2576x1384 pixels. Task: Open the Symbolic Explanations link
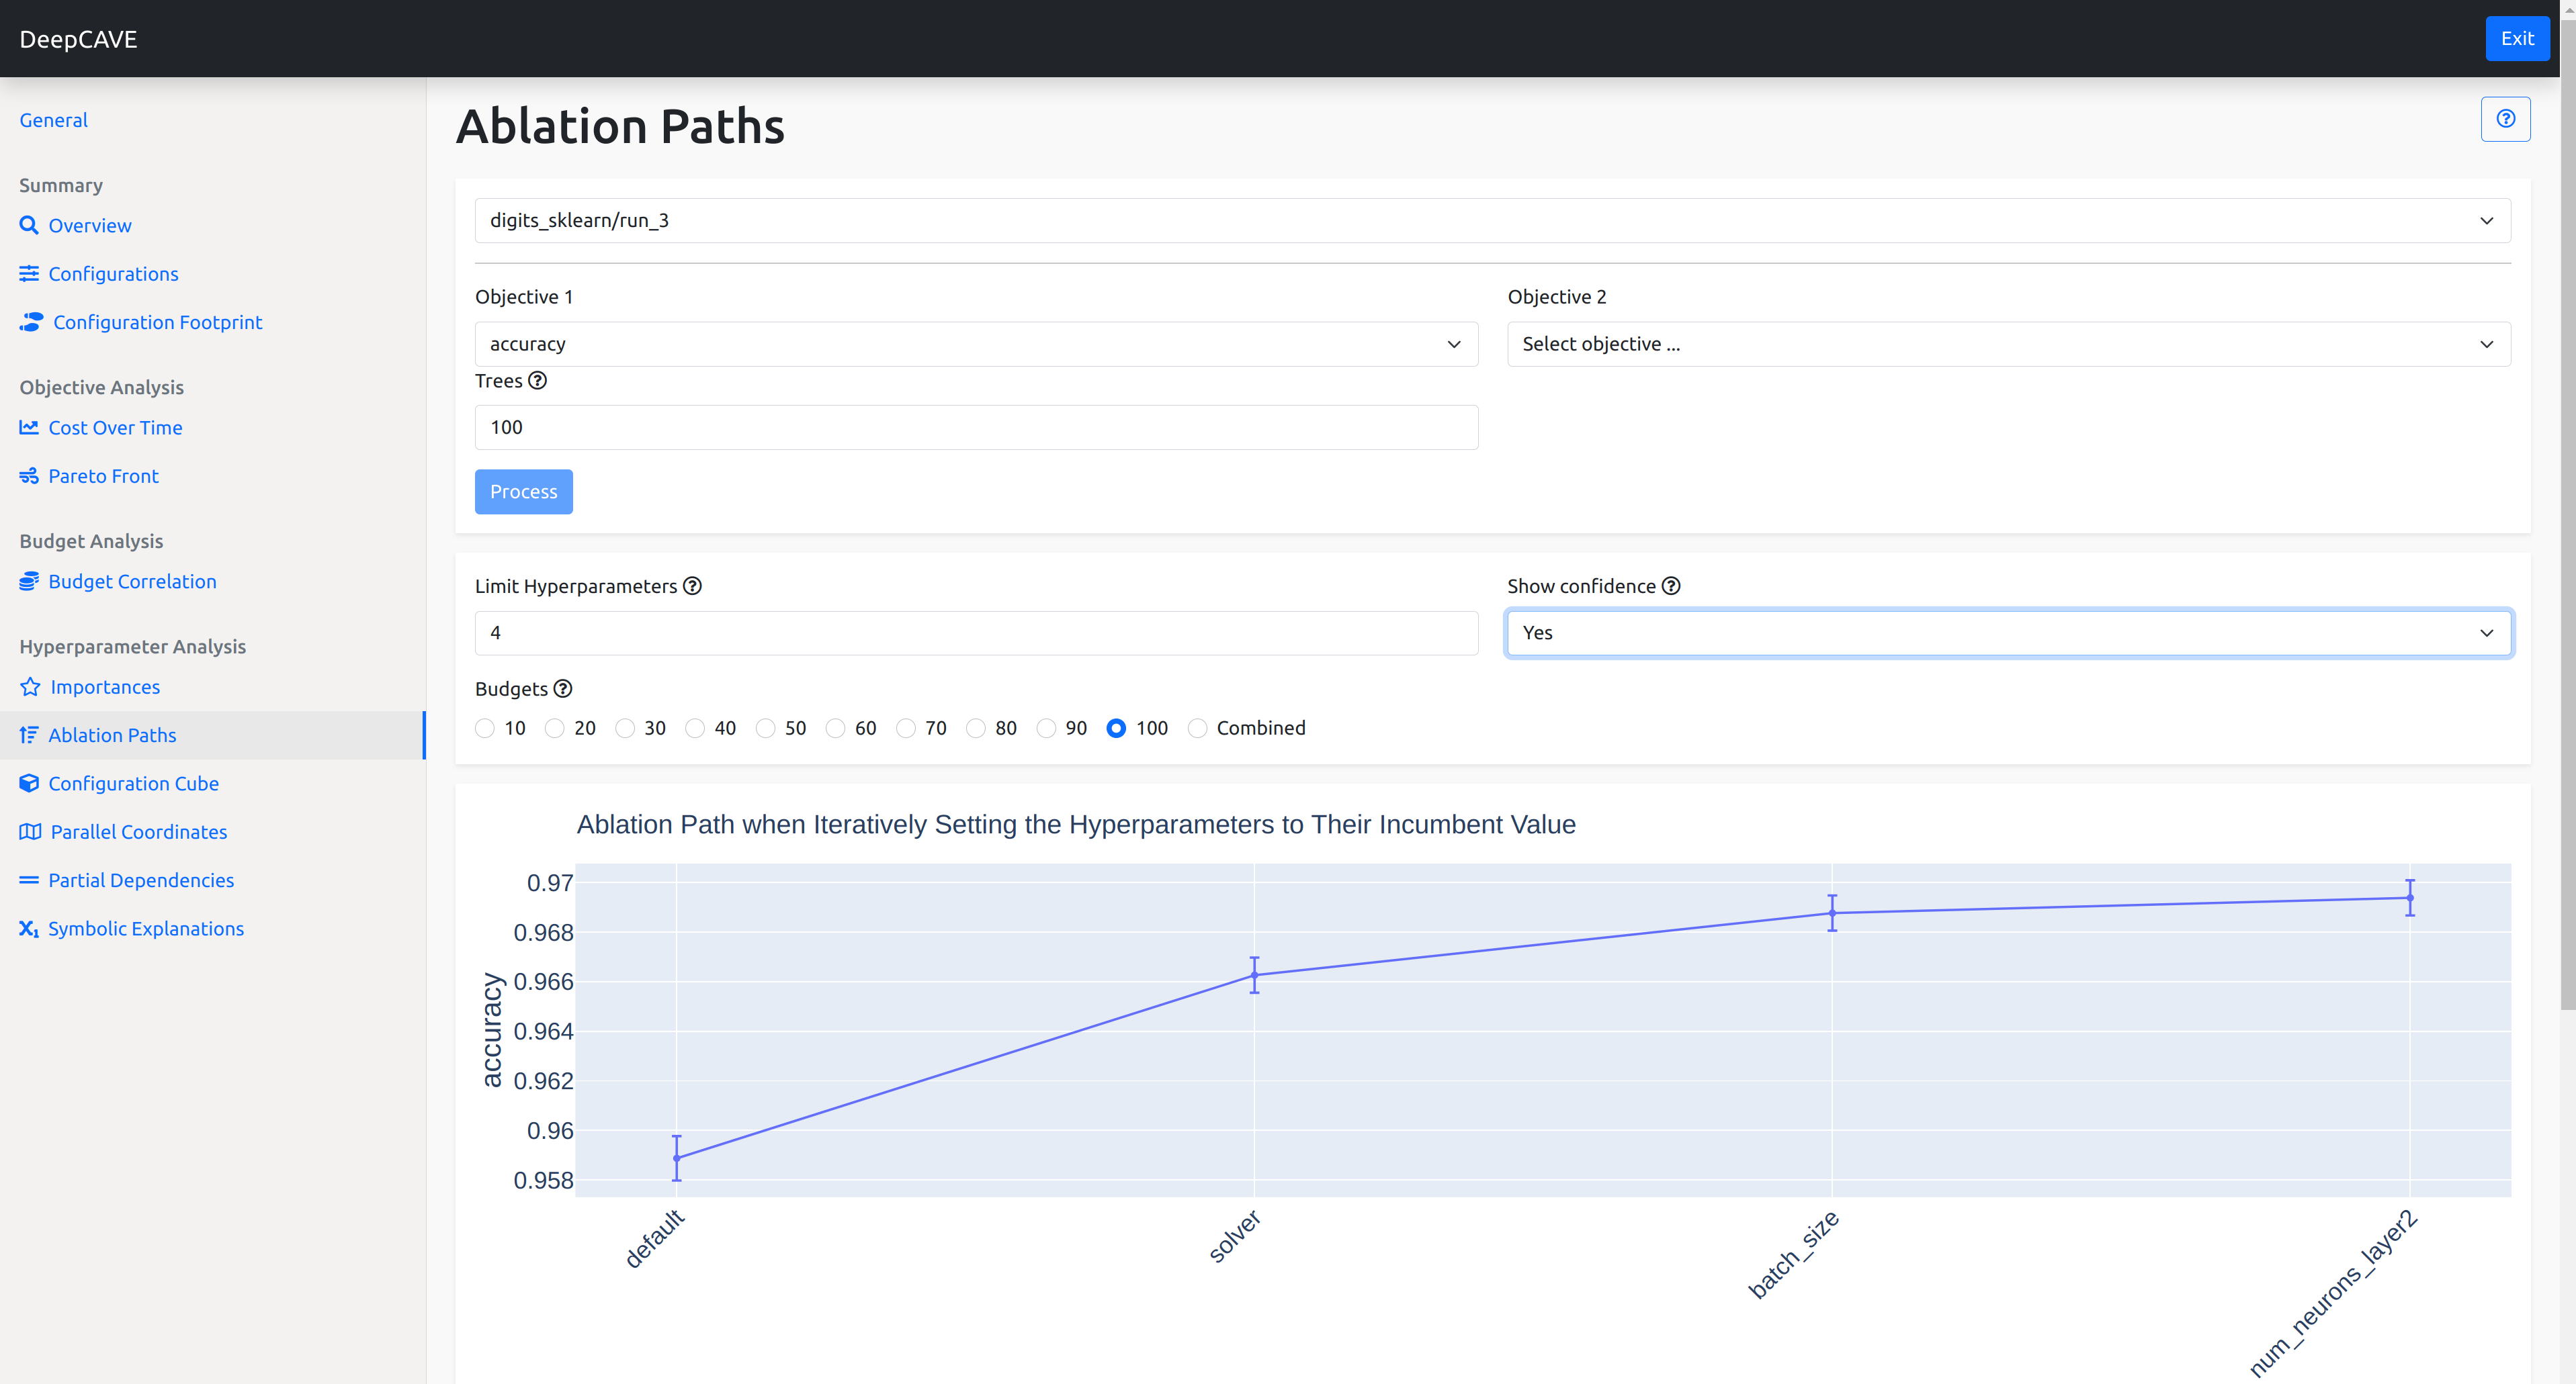[146, 928]
